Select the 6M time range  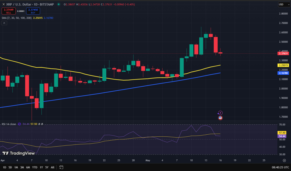tap(28, 167)
